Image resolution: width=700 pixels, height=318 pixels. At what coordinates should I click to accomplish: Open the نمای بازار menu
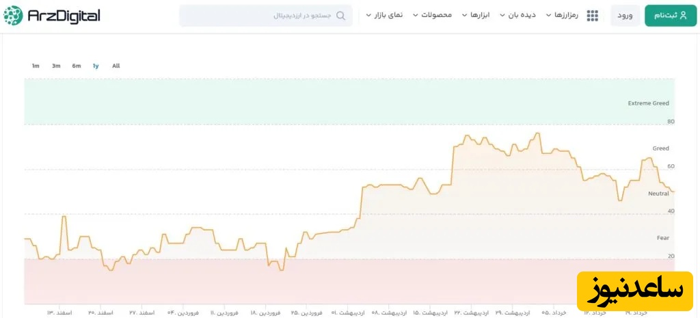pos(385,15)
